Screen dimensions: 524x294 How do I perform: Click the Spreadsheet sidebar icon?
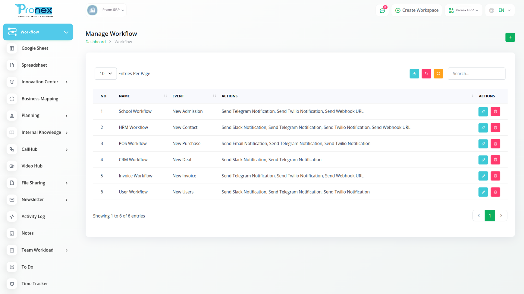point(12,65)
